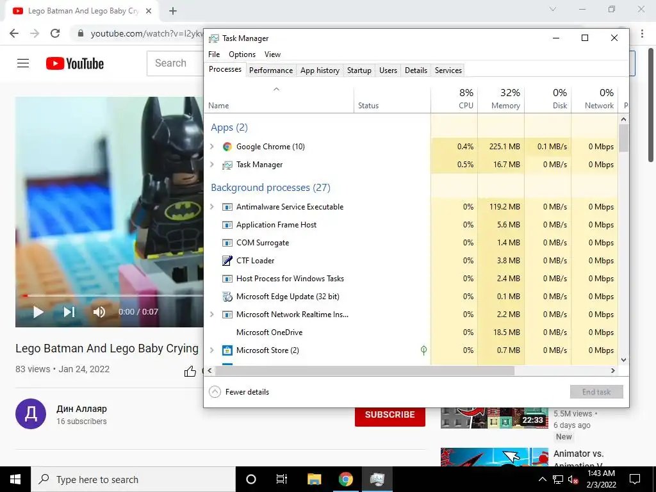Open the Options menu in Task Manager
The image size is (656, 492).
pyautogui.click(x=242, y=54)
